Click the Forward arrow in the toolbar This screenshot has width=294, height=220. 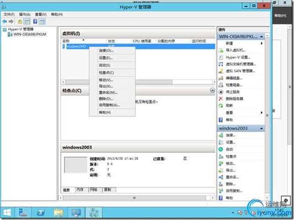[11, 21]
